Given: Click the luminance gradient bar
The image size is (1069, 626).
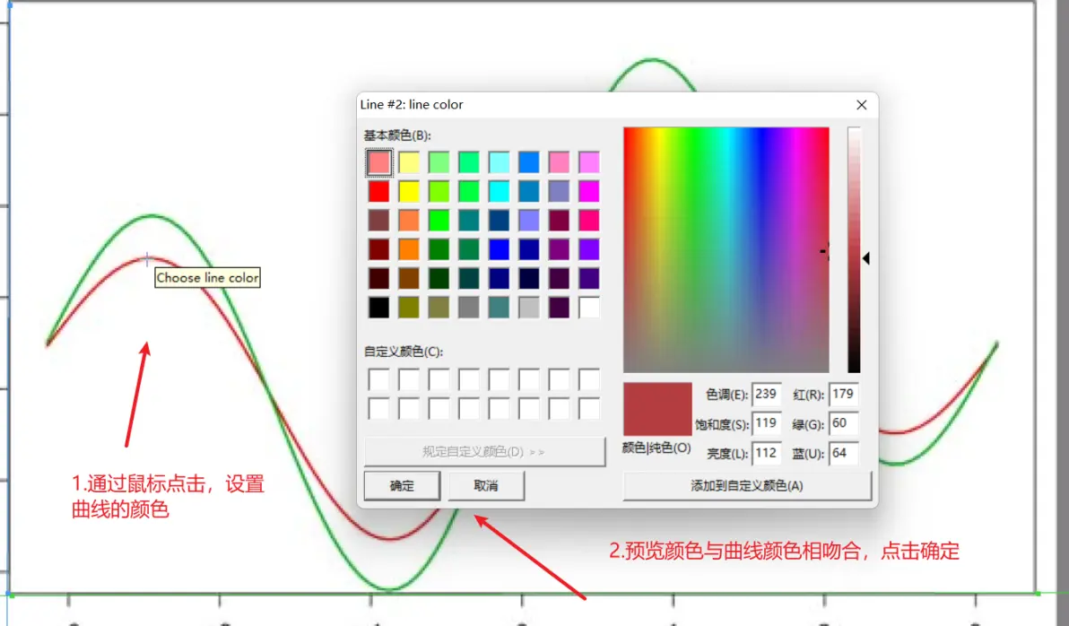Looking at the screenshot, I should pyautogui.click(x=854, y=249).
